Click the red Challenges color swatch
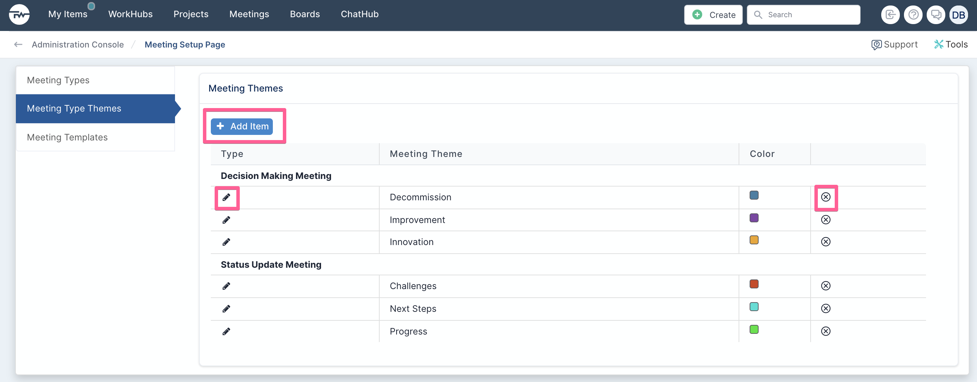977x382 pixels. tap(754, 284)
